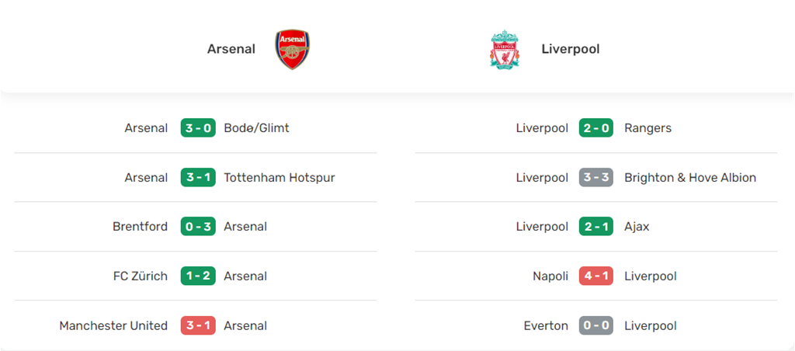Select the red 4-1 Napoli score badge
The width and height of the screenshot is (795, 351).
click(x=596, y=276)
